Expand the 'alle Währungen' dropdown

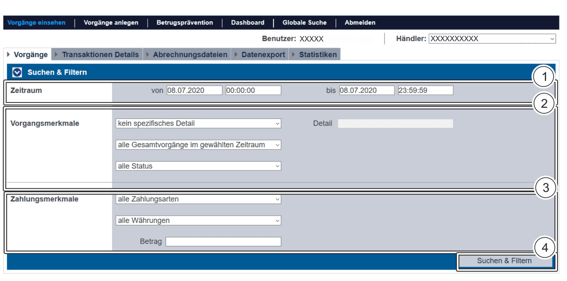coord(198,221)
